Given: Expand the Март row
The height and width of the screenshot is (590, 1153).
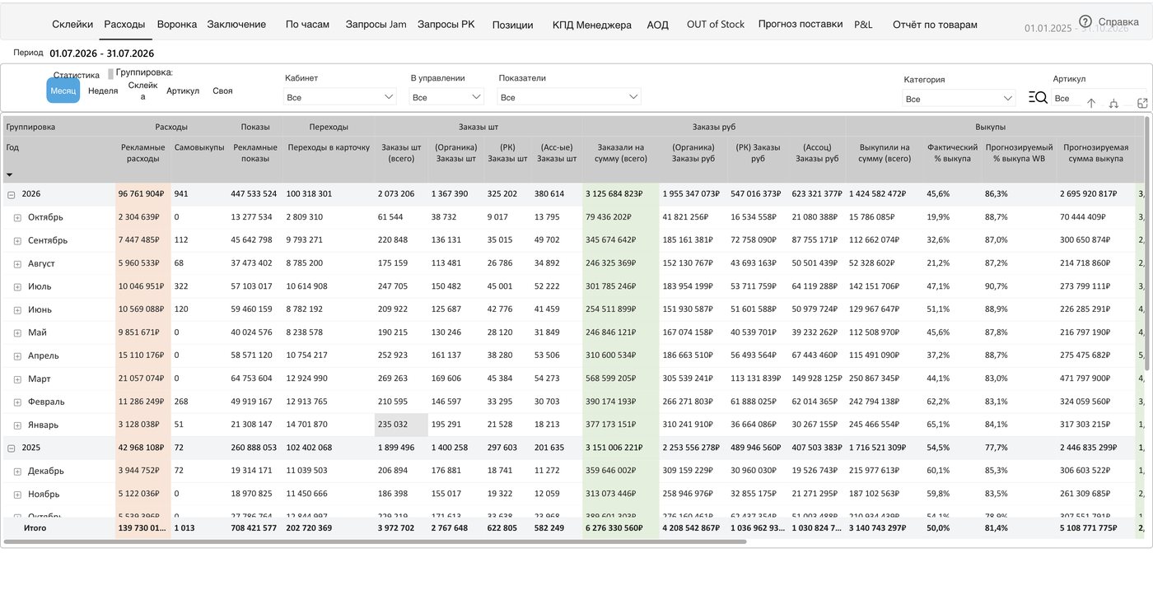Looking at the screenshot, I should click(x=17, y=379).
